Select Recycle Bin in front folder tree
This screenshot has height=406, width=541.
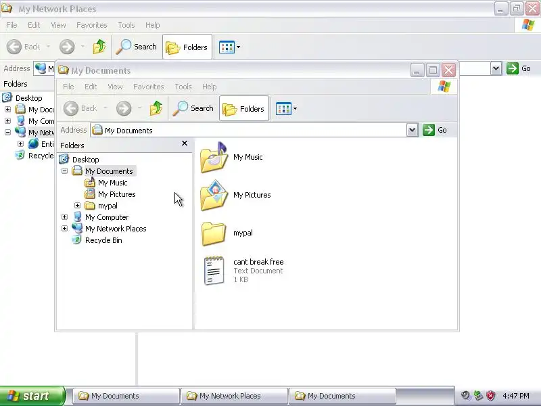pyautogui.click(x=103, y=240)
